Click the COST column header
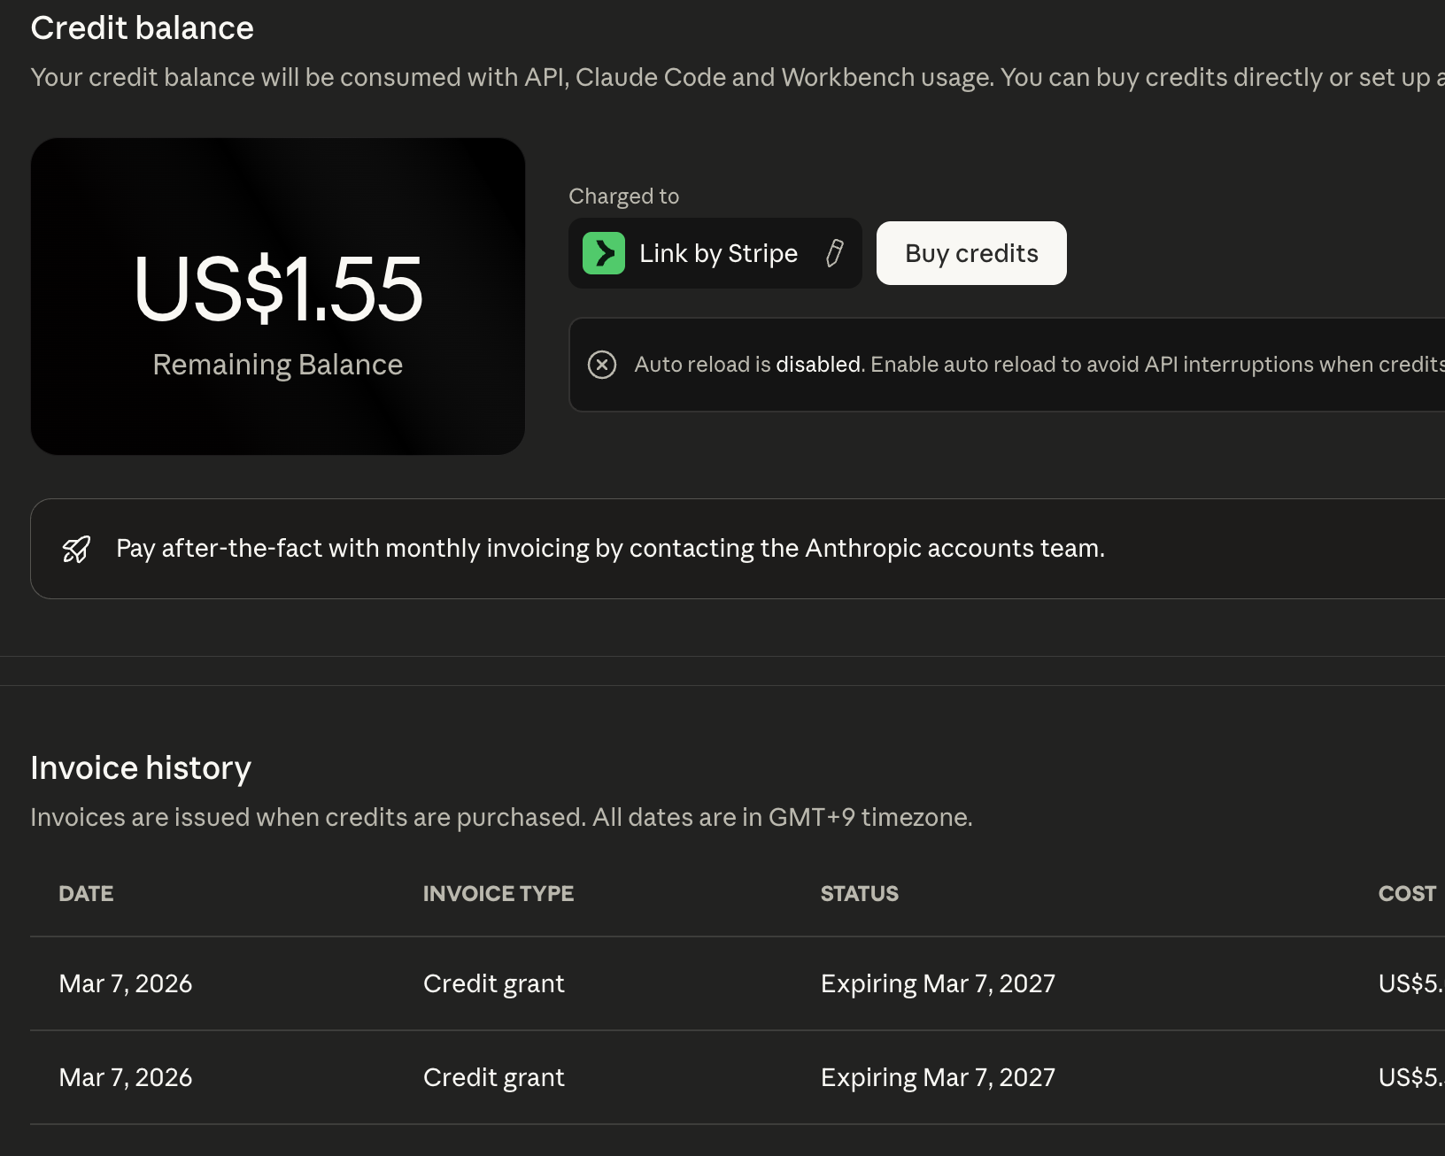The width and height of the screenshot is (1445, 1156). click(x=1407, y=894)
